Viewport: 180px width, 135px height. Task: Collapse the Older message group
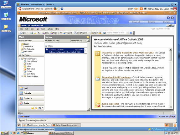(x=46, y=46)
